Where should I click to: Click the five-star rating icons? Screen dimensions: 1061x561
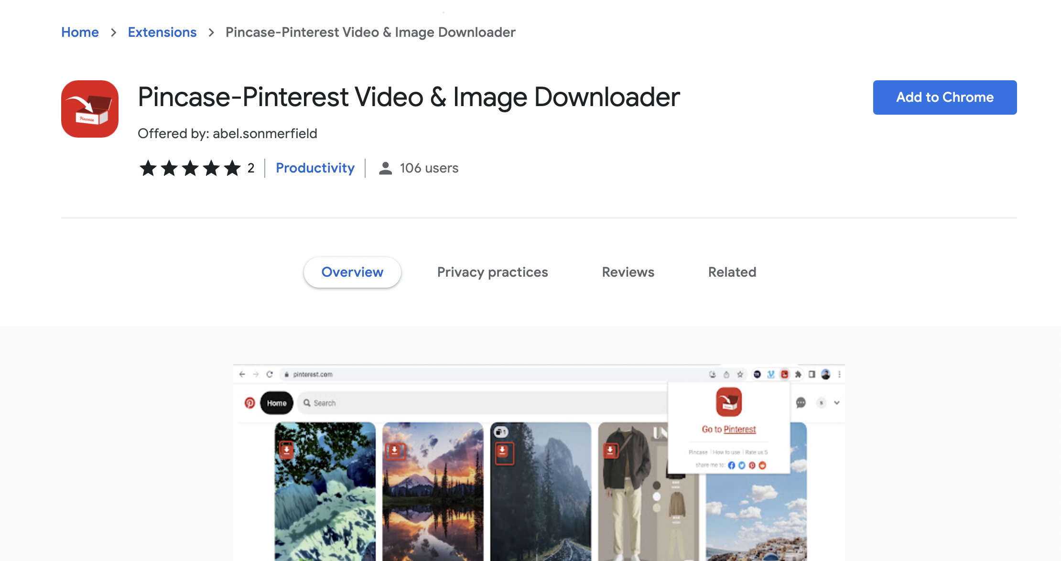click(190, 168)
